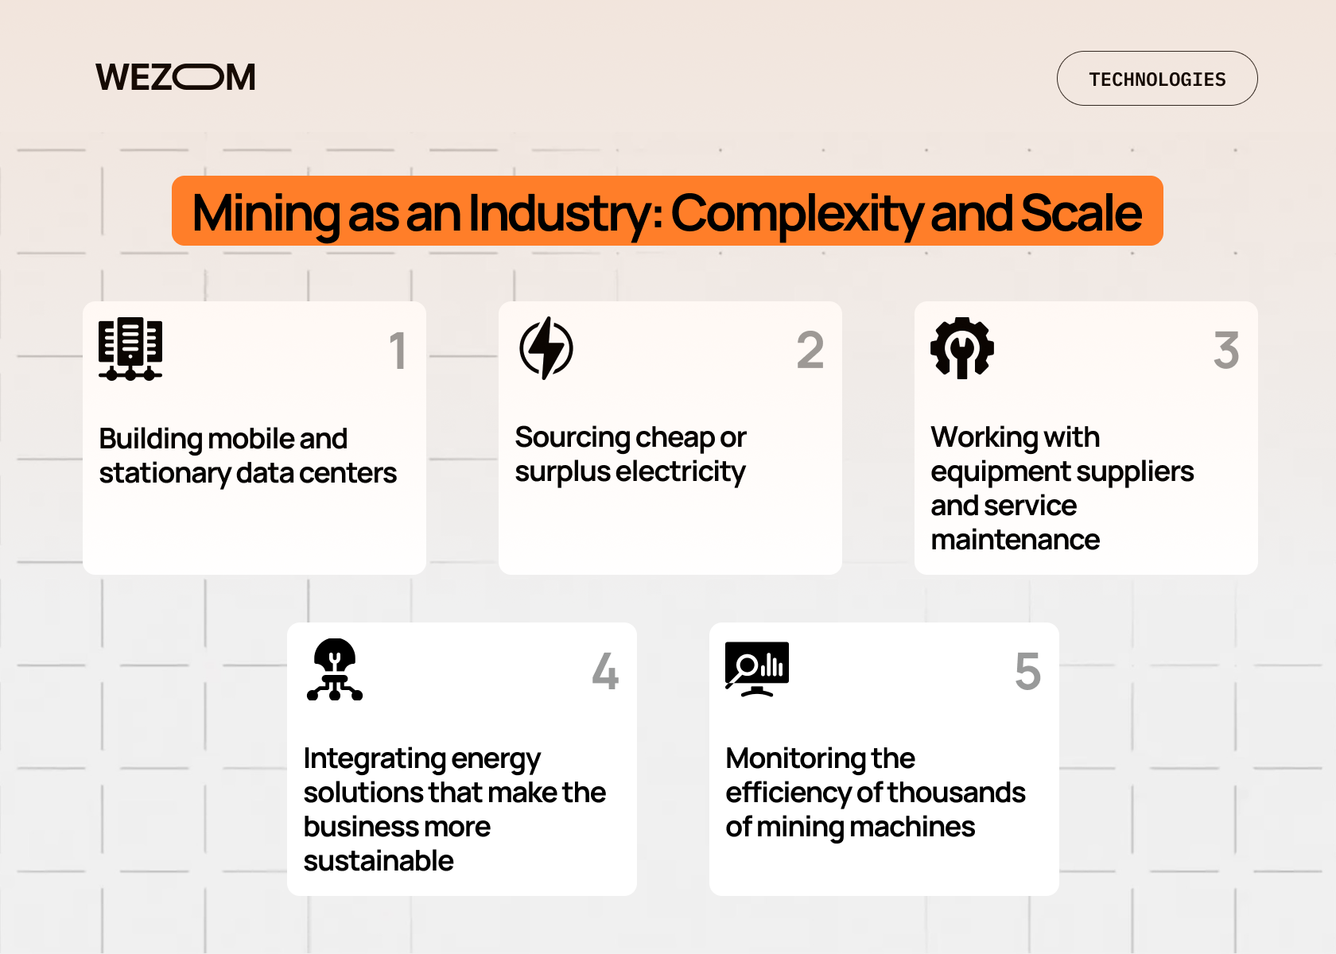Click the data center server icon
Image resolution: width=1336 pixels, height=954 pixels.
coord(130,349)
